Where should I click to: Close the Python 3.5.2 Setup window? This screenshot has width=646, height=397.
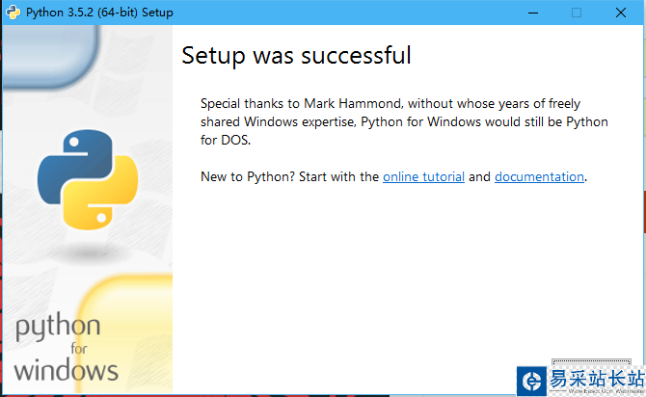click(621, 13)
